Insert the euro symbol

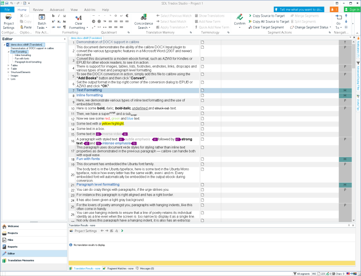[127, 16]
